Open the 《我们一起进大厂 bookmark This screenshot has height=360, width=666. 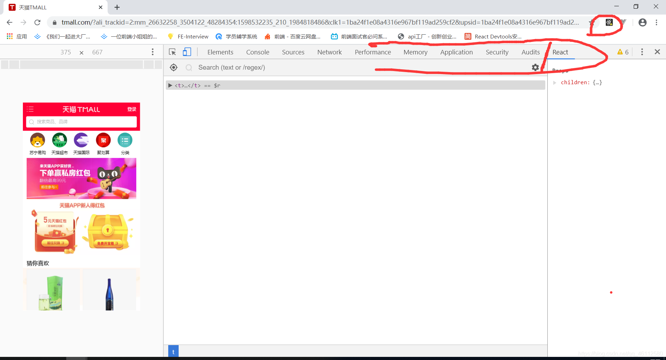click(x=62, y=36)
